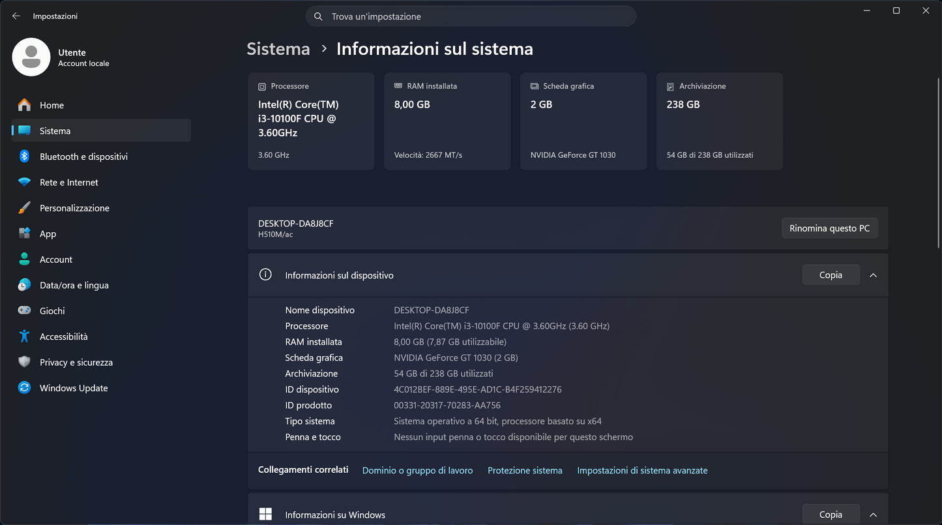Click the Penna e tocco value text

click(514, 437)
